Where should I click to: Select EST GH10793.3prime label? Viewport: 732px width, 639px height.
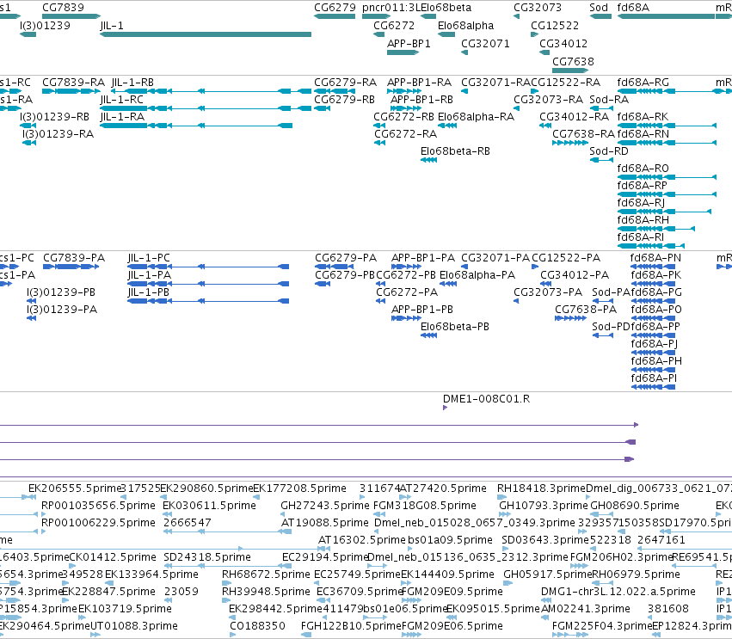point(543,506)
